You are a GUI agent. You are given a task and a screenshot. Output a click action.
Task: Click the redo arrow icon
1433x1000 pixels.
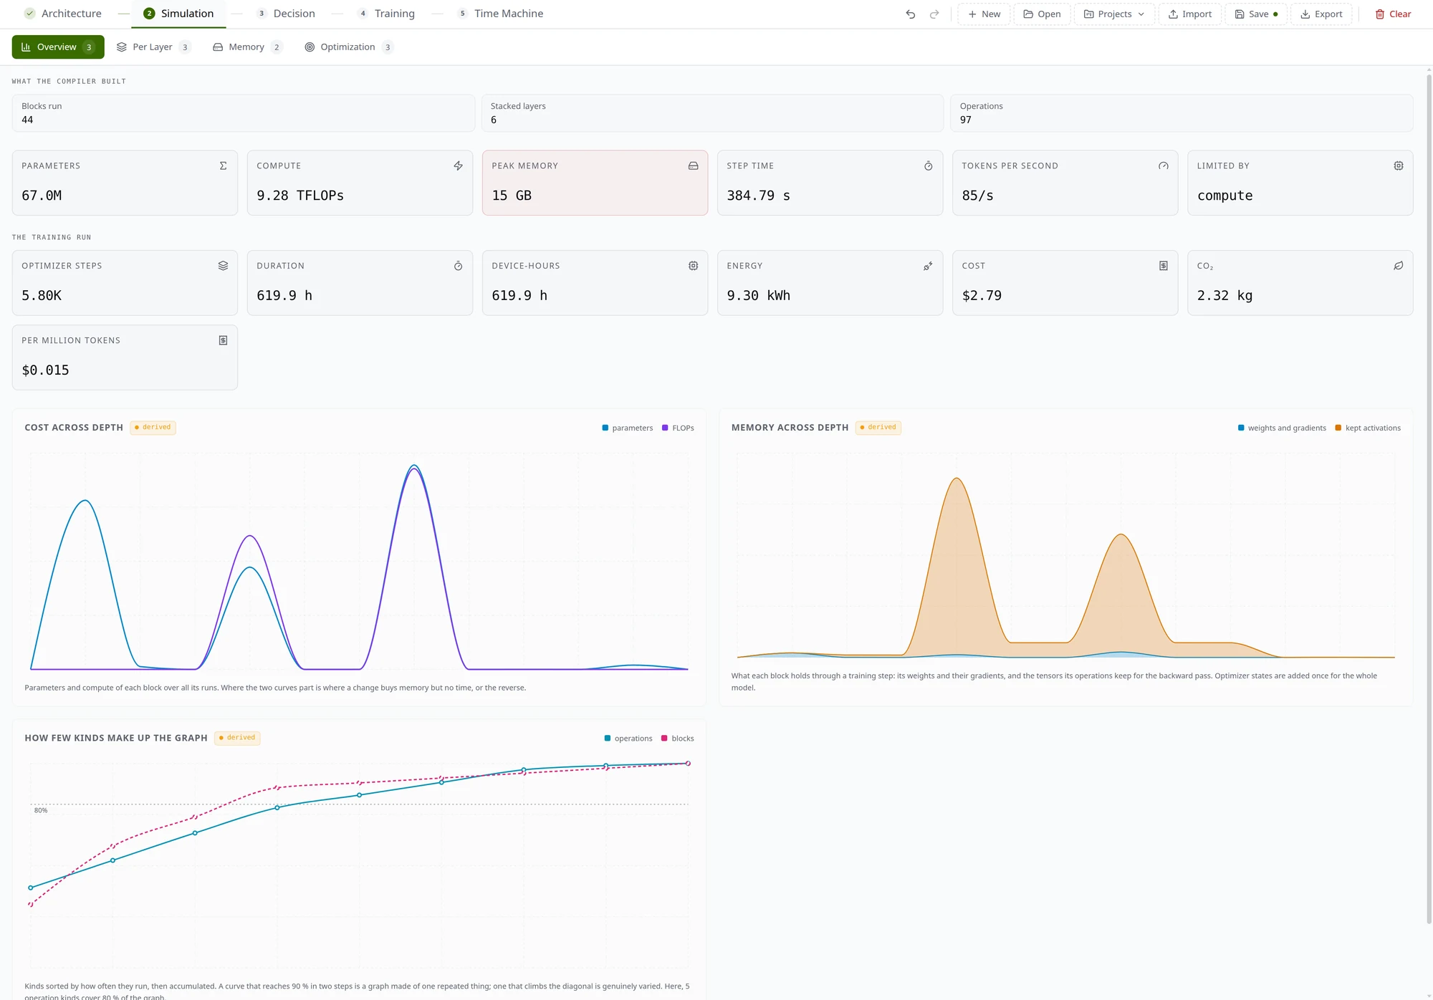tap(934, 14)
